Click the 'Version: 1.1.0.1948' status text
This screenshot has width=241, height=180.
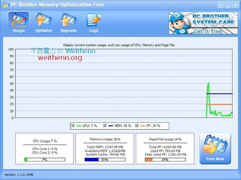(19, 175)
